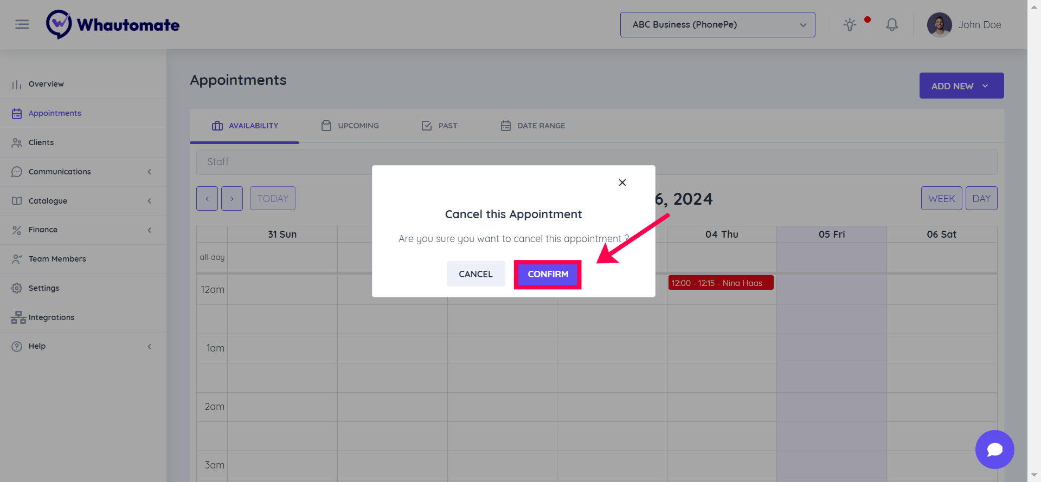Viewport: 1041px width, 482px height.
Task: Click the Whautomate logo
Action: 113,24
